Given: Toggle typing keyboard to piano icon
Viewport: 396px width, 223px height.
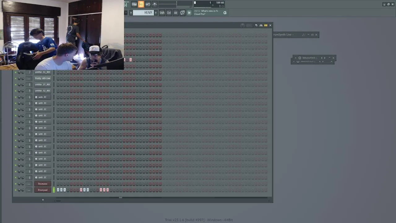Looking at the screenshot, I should 134,4.
